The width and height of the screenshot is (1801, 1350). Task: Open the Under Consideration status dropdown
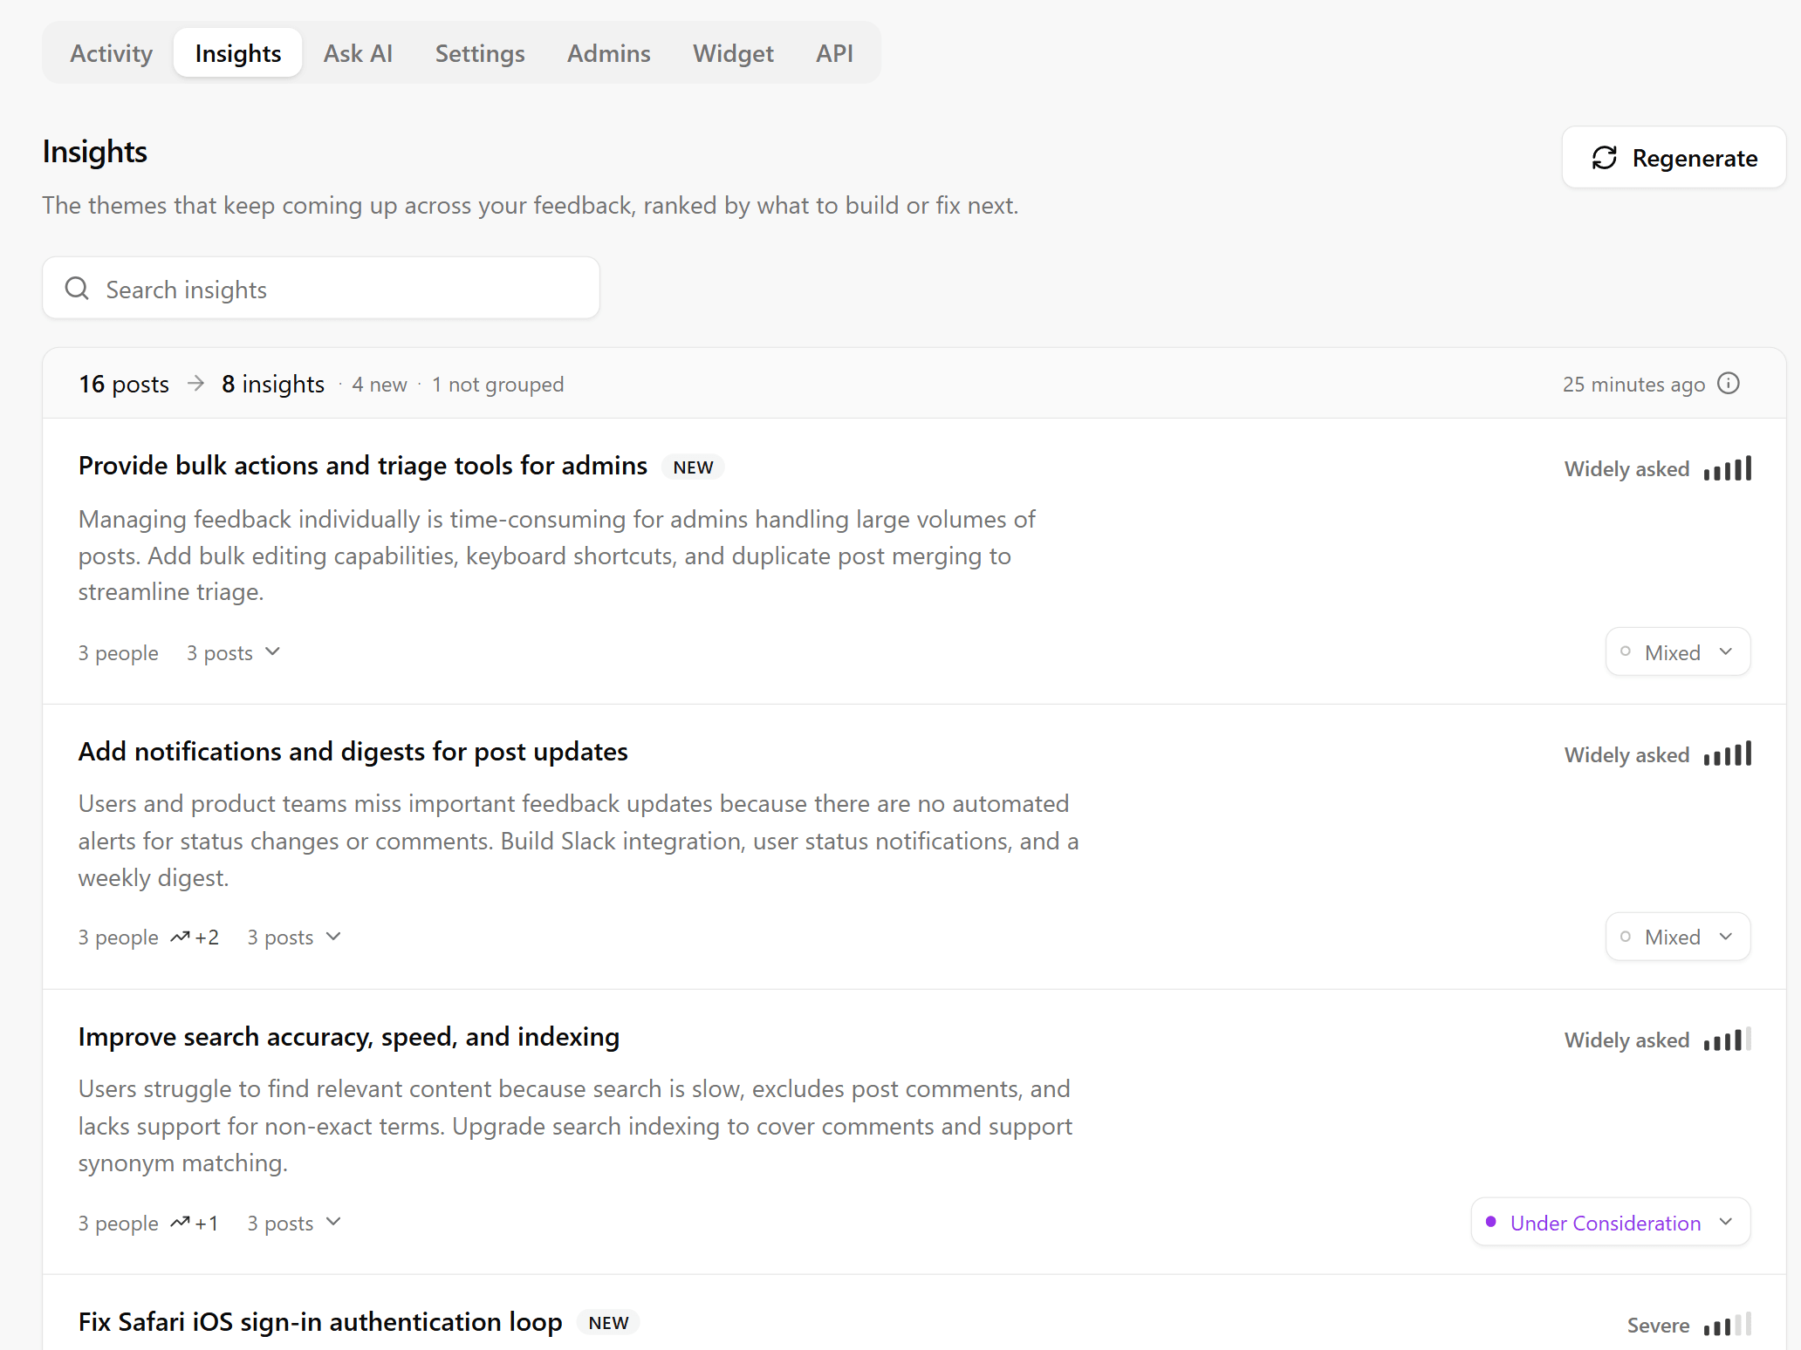1610,1223
